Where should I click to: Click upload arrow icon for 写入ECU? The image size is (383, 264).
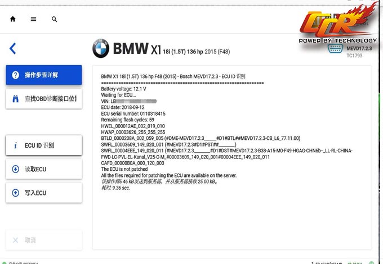(x=15, y=193)
